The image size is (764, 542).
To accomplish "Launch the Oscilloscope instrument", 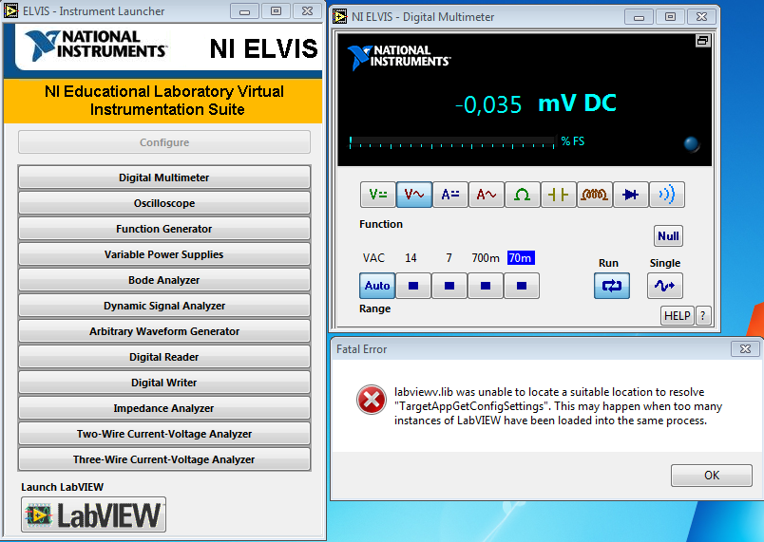I will coord(164,203).
